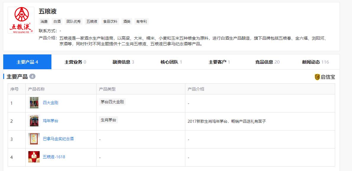The height and width of the screenshot is (171, 352).
Task: Select the 白酒 tag
Action: click(x=57, y=22)
